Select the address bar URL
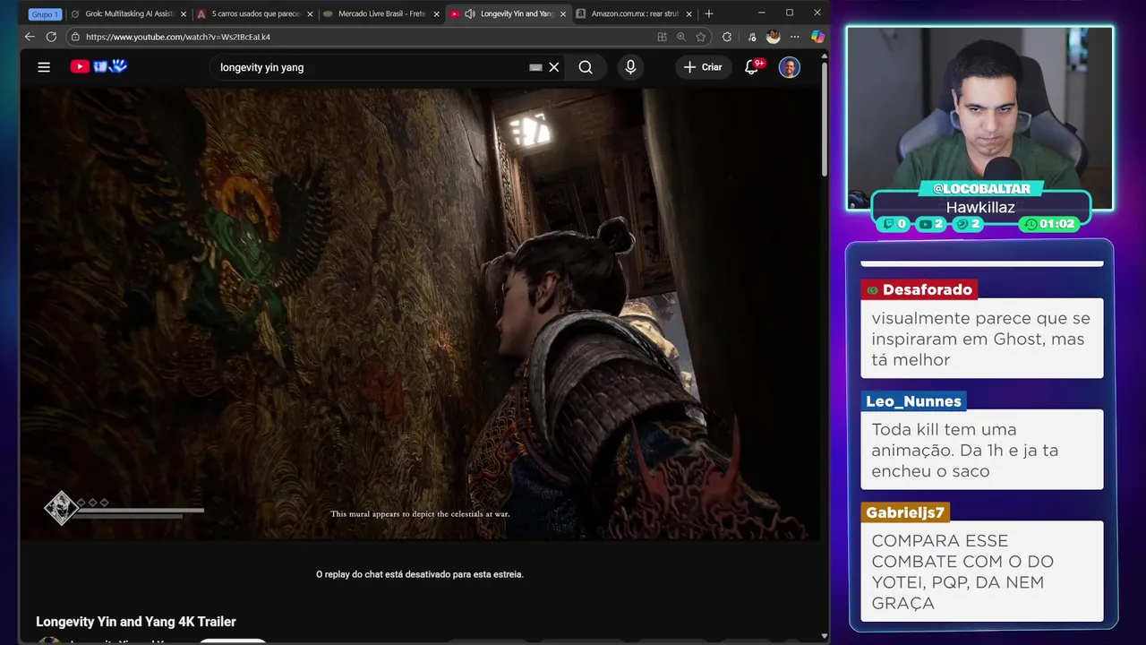This screenshot has height=645, width=1146. click(x=178, y=37)
